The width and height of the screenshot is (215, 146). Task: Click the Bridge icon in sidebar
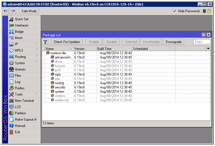11,32
